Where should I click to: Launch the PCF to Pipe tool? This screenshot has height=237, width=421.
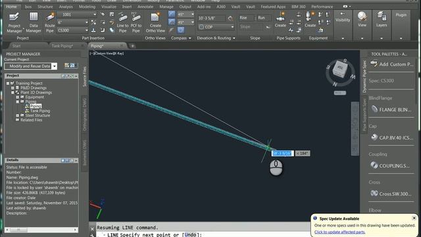pos(136,22)
